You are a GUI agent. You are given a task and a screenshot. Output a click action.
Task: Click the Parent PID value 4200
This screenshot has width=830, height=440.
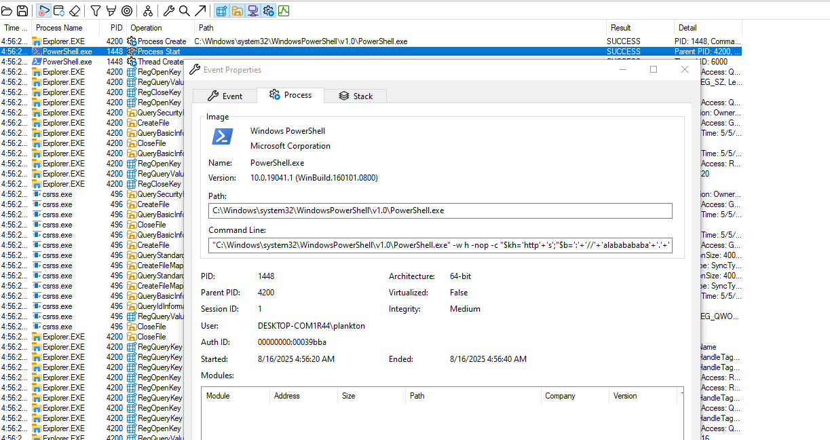pyautogui.click(x=266, y=293)
